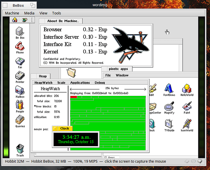
Task: Click the allocated blks value 206
Action: click(x=56, y=96)
